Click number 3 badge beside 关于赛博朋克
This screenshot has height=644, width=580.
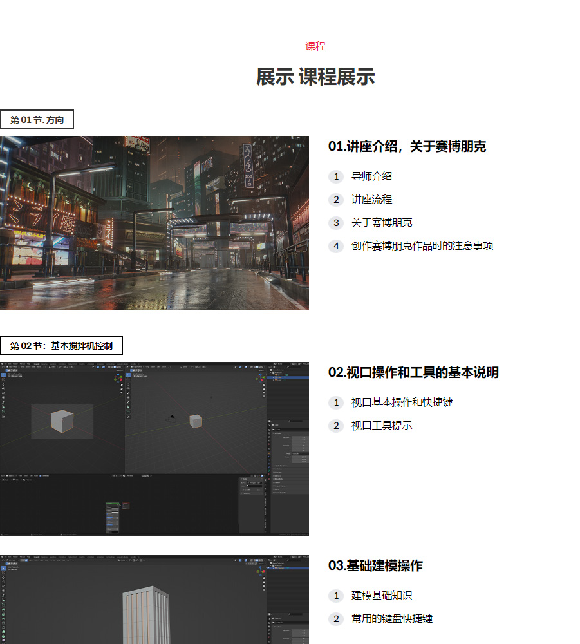click(336, 223)
